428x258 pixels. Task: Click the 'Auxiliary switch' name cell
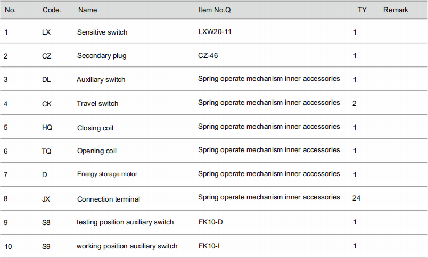(101, 80)
